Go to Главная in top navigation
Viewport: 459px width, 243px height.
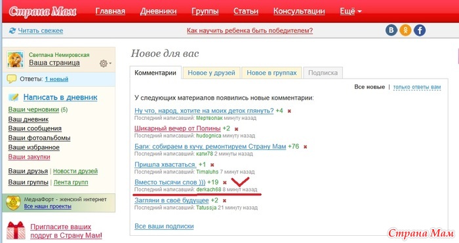pyautogui.click(x=110, y=11)
